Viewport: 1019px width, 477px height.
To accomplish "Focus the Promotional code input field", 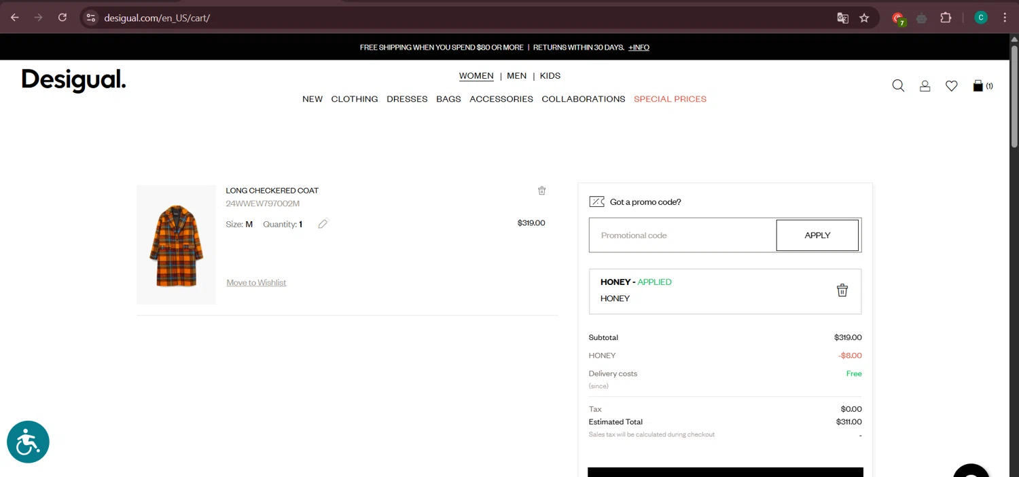I will pyautogui.click(x=683, y=235).
